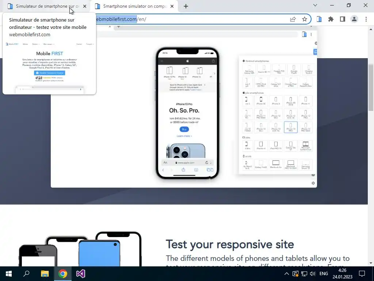The height and width of the screenshot is (281, 374).
Task: Switch to the Simulateur de smartphone tab
Action: [45, 7]
